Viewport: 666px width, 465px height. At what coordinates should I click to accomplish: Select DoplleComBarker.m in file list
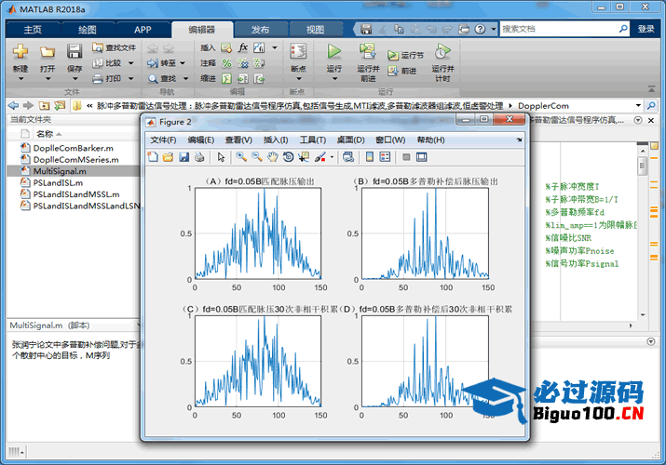click(73, 148)
